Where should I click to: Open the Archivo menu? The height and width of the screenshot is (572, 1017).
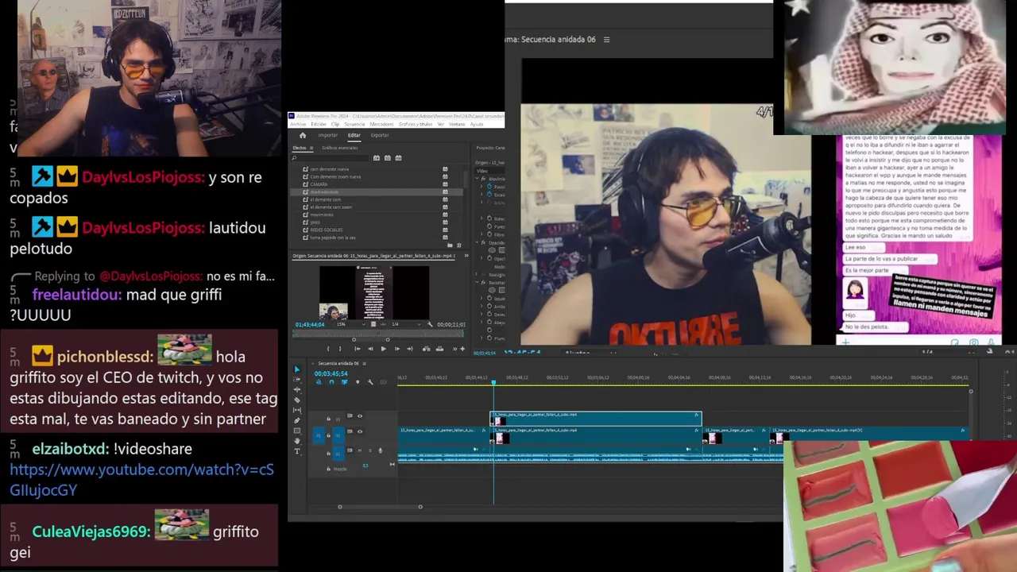pyautogui.click(x=298, y=124)
